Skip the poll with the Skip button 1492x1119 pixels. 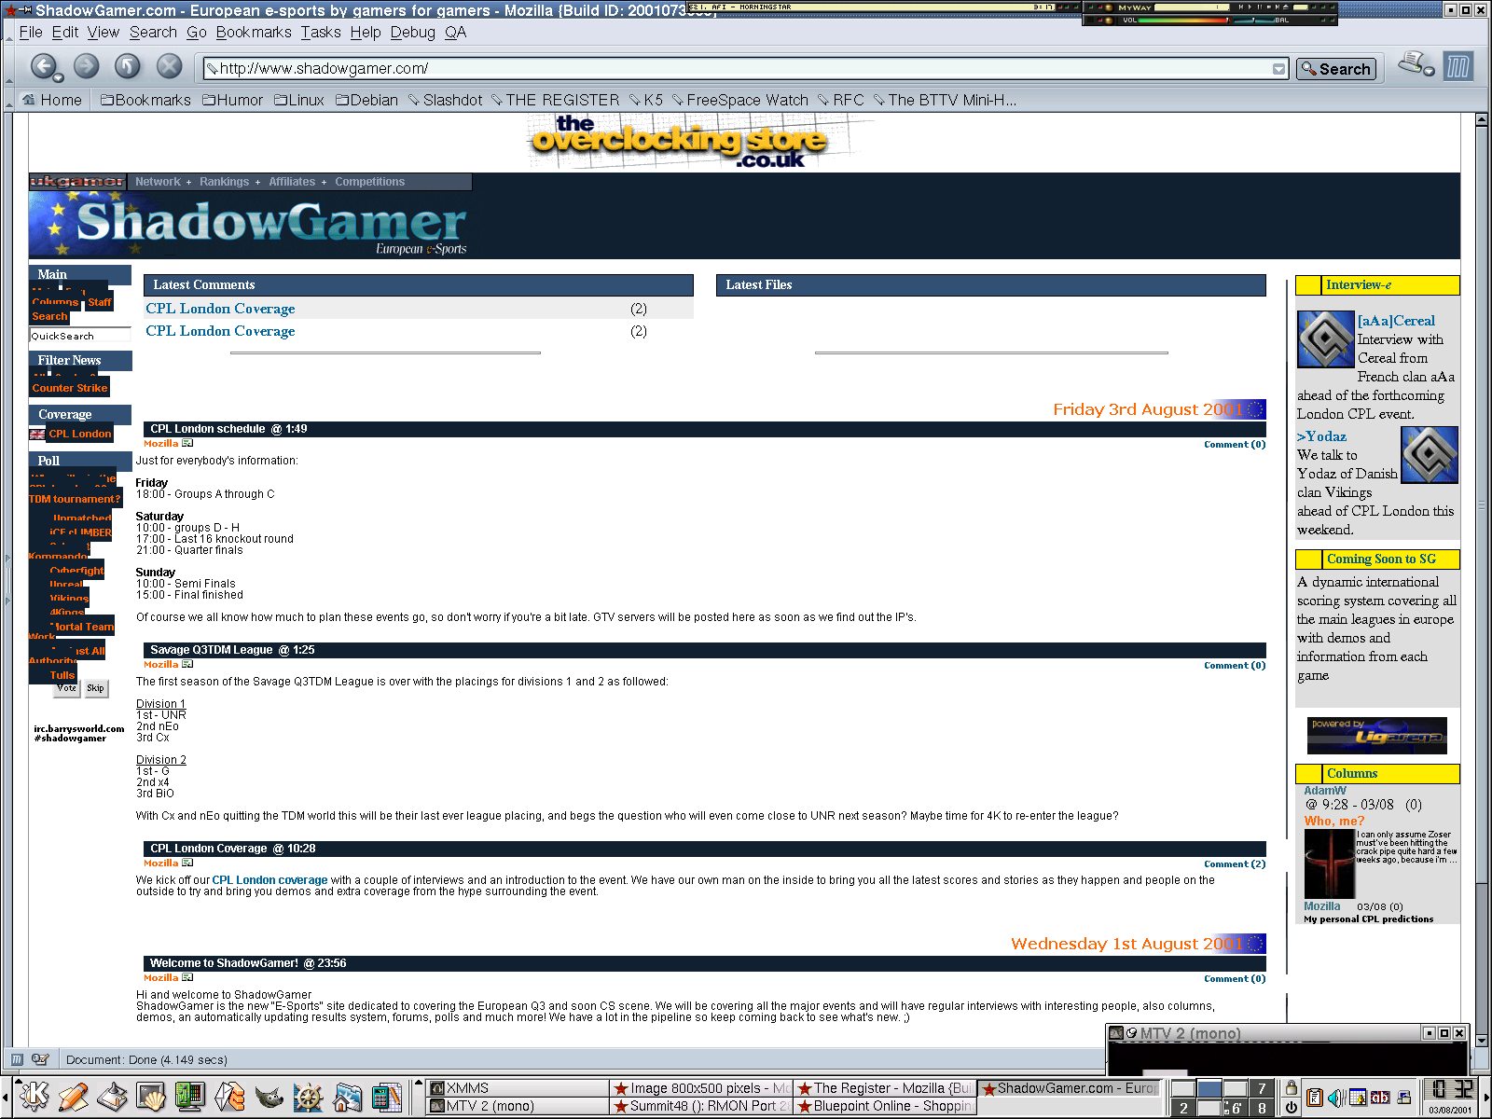(x=96, y=688)
